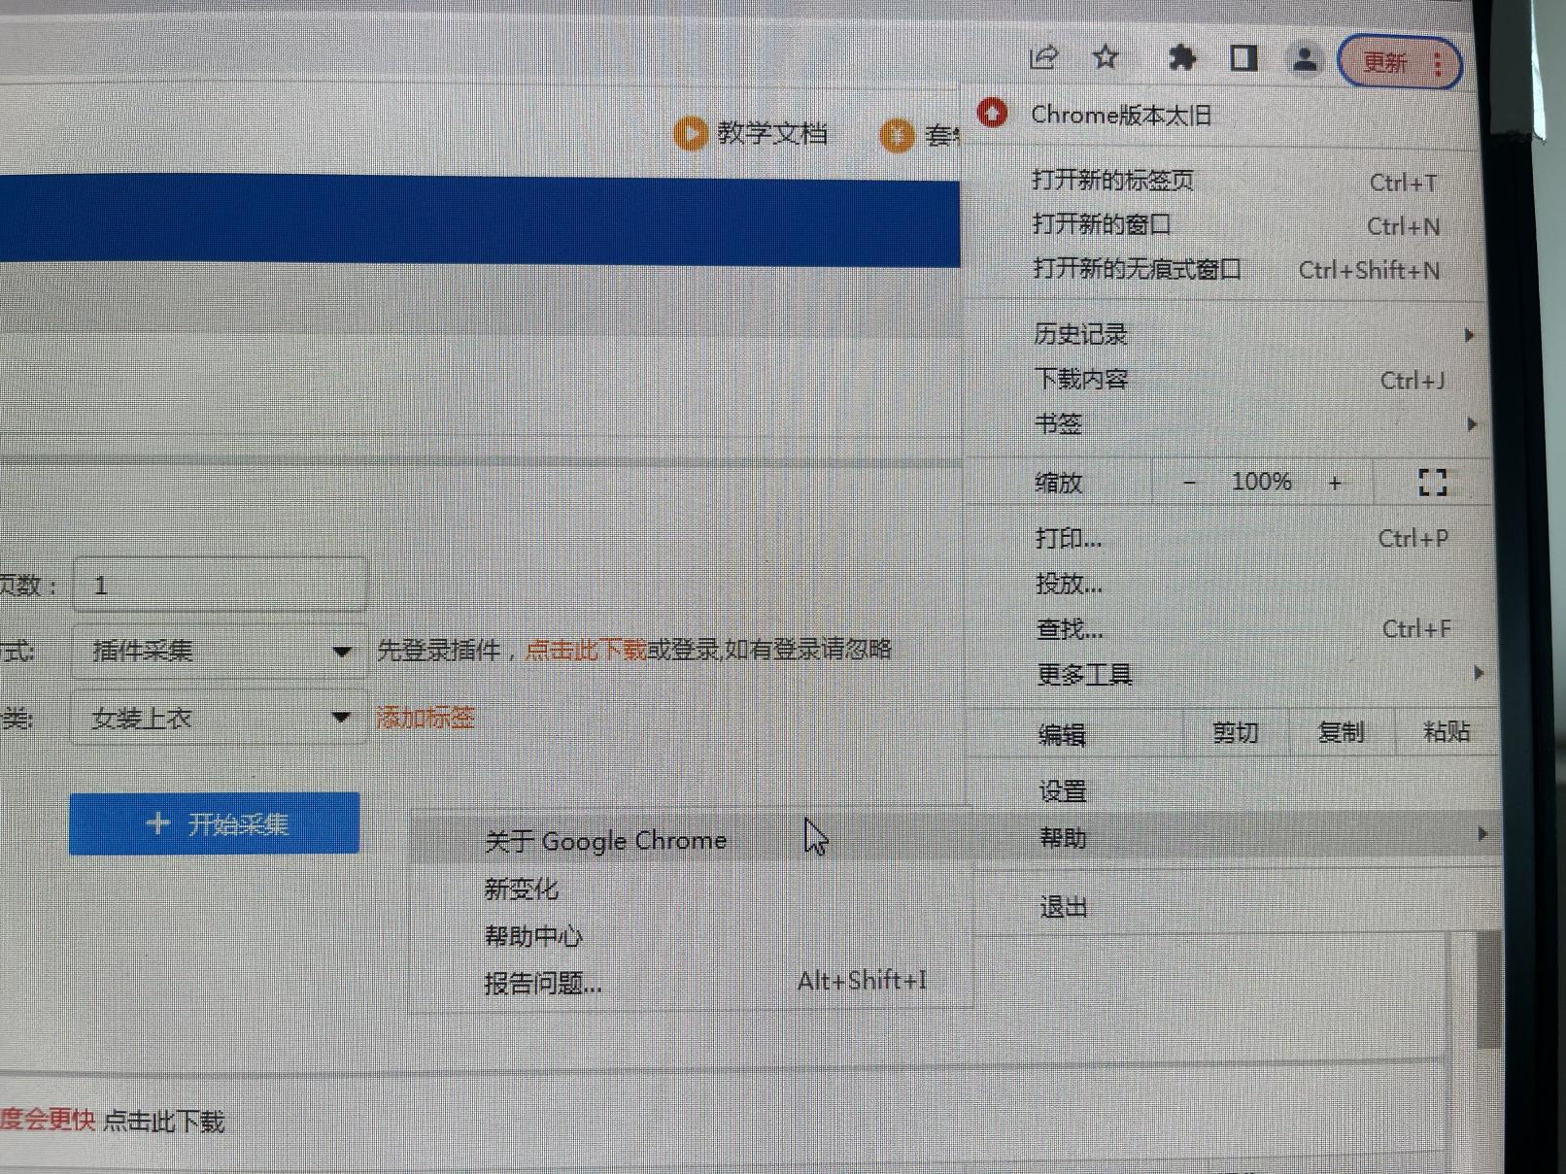Screen dimensions: 1566x1174
Task: Click 粘贴 in the edit row
Action: (x=1446, y=731)
